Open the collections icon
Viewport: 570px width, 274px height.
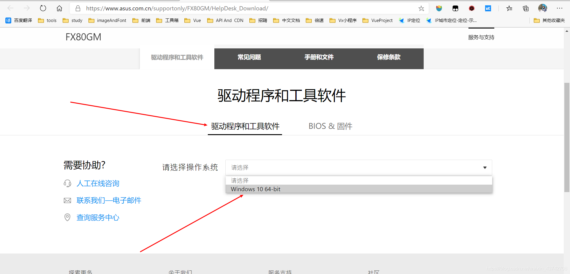(526, 8)
